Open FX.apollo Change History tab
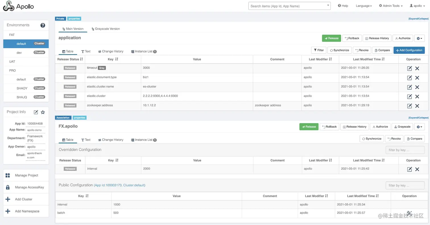This screenshot has height=225, width=430. tap(111, 140)
